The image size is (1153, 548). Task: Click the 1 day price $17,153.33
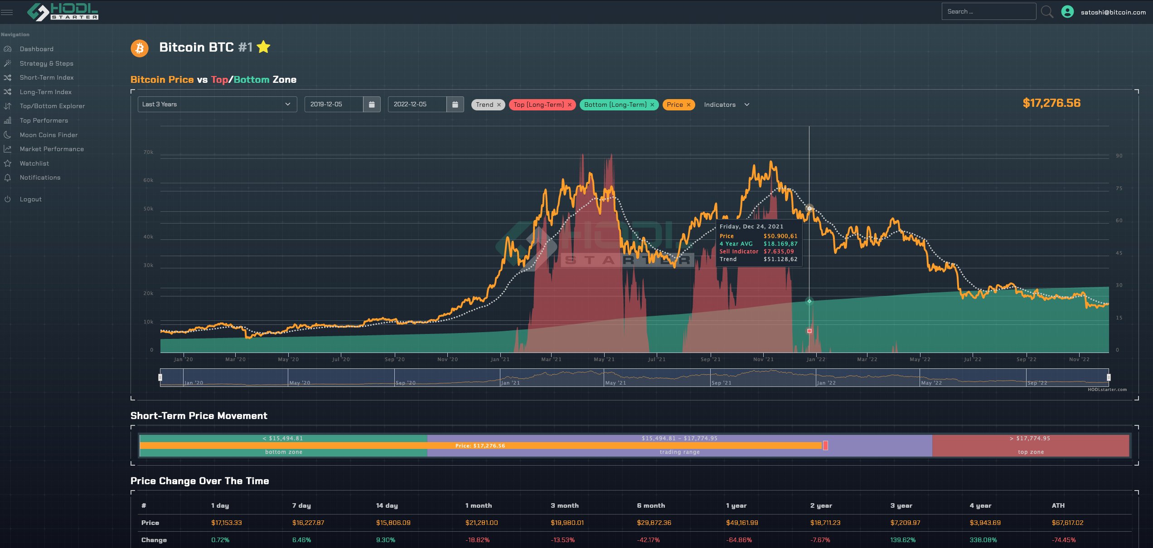(x=227, y=523)
